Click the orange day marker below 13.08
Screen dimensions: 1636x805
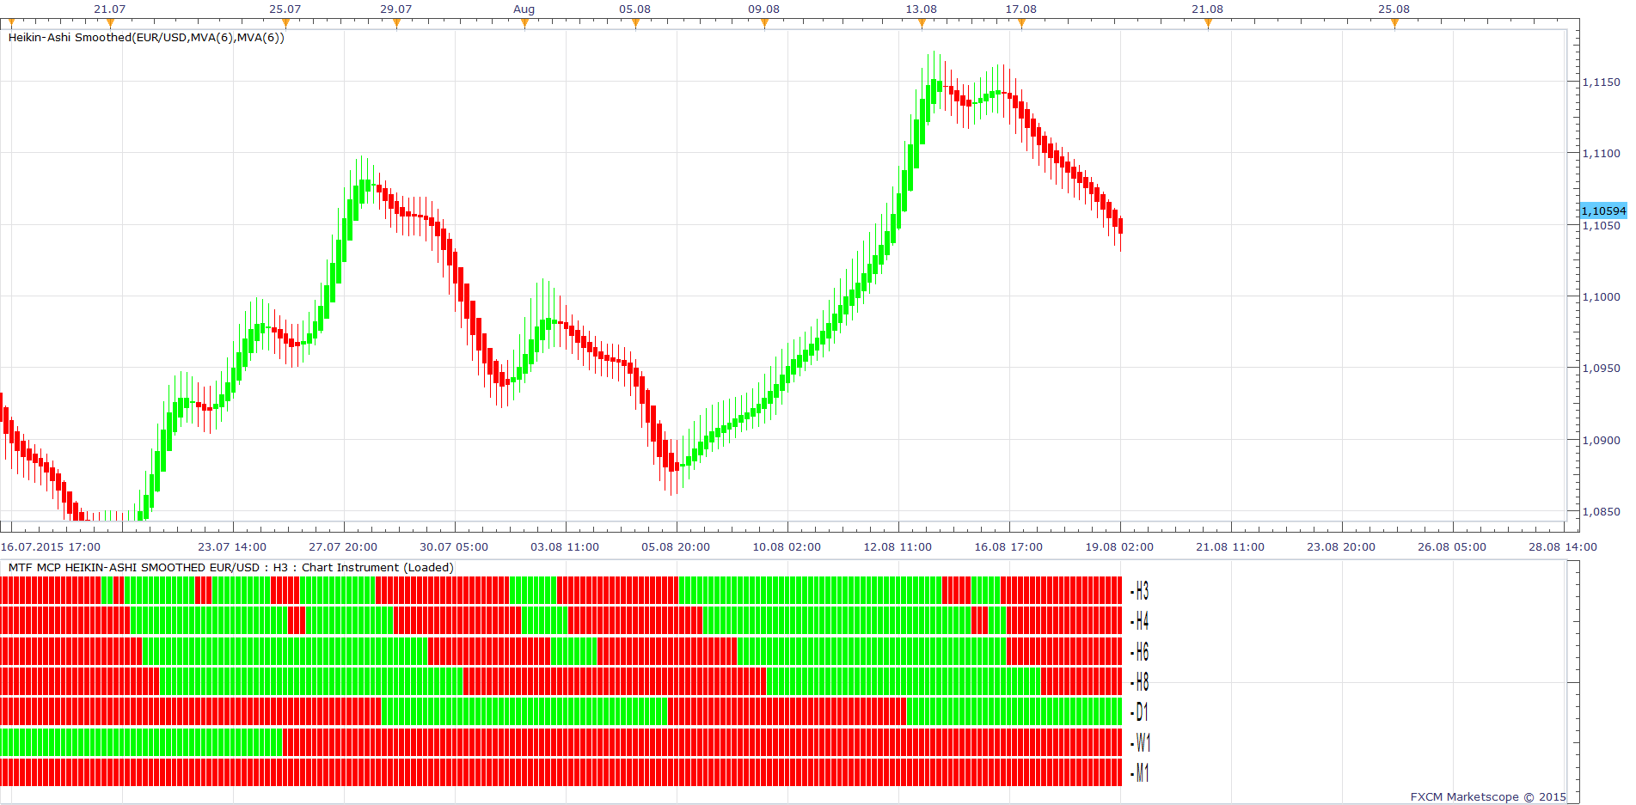[922, 23]
